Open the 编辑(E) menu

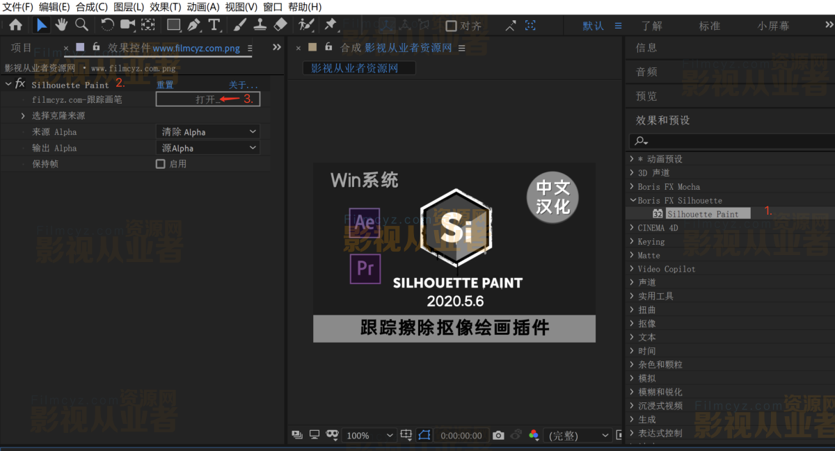[54, 7]
